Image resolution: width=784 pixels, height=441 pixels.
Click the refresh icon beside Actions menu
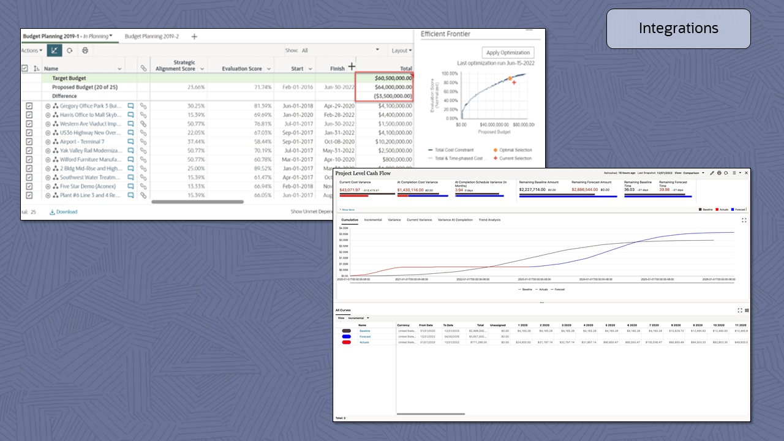pos(69,51)
